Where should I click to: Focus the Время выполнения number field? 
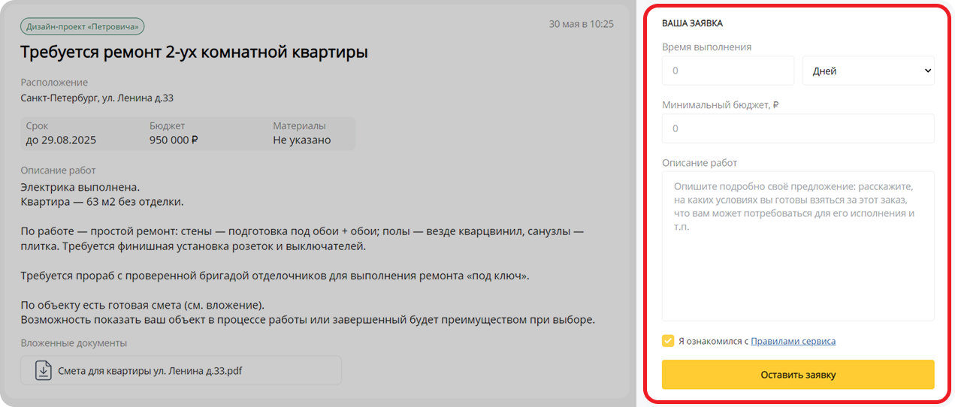[727, 71]
